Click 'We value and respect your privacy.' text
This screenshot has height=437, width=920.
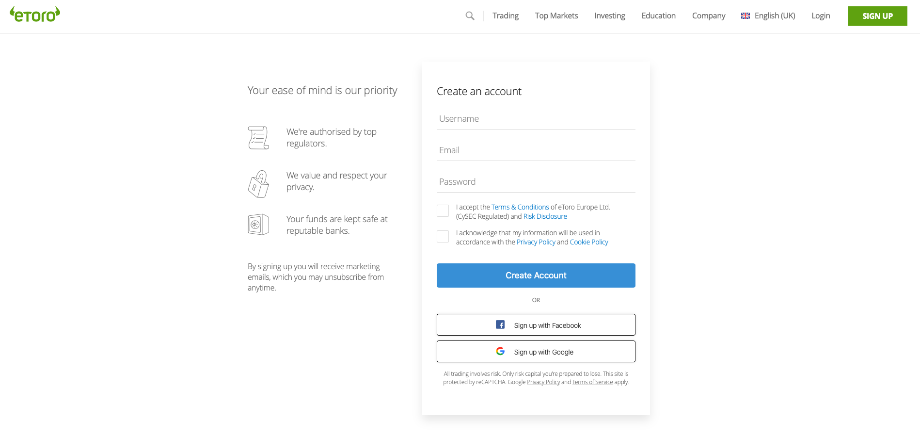click(x=337, y=181)
